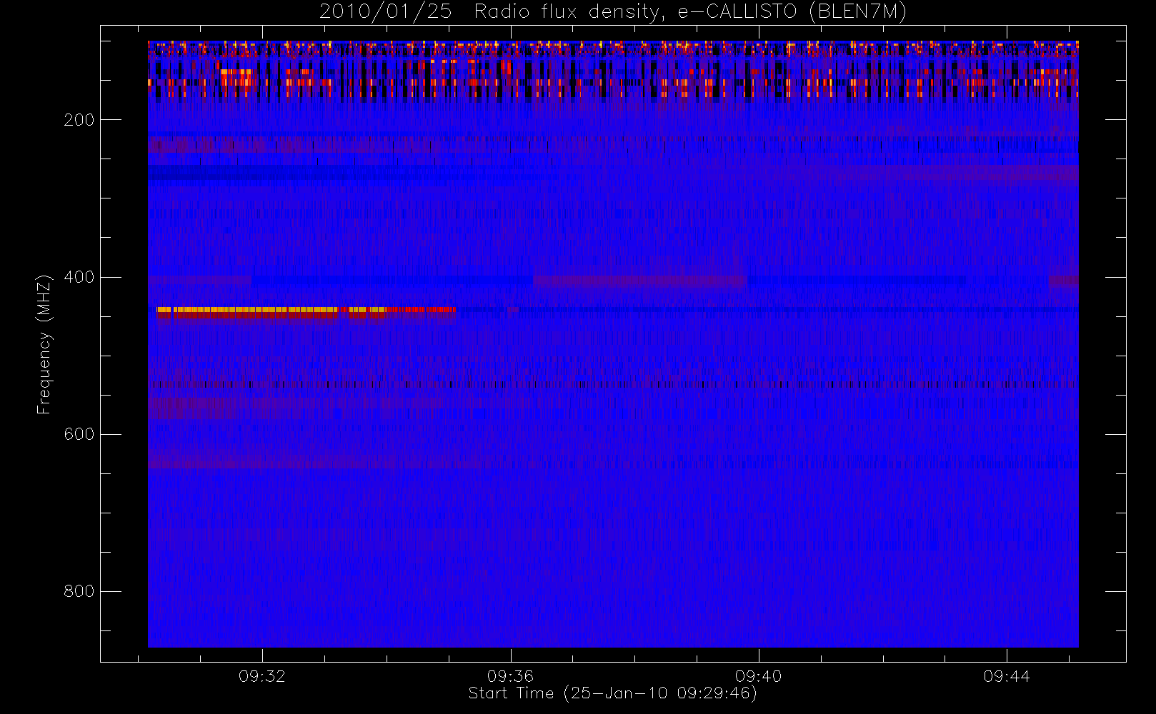Click the 200 frequency tick label
Screen dimensions: 1156x714
tap(79, 120)
